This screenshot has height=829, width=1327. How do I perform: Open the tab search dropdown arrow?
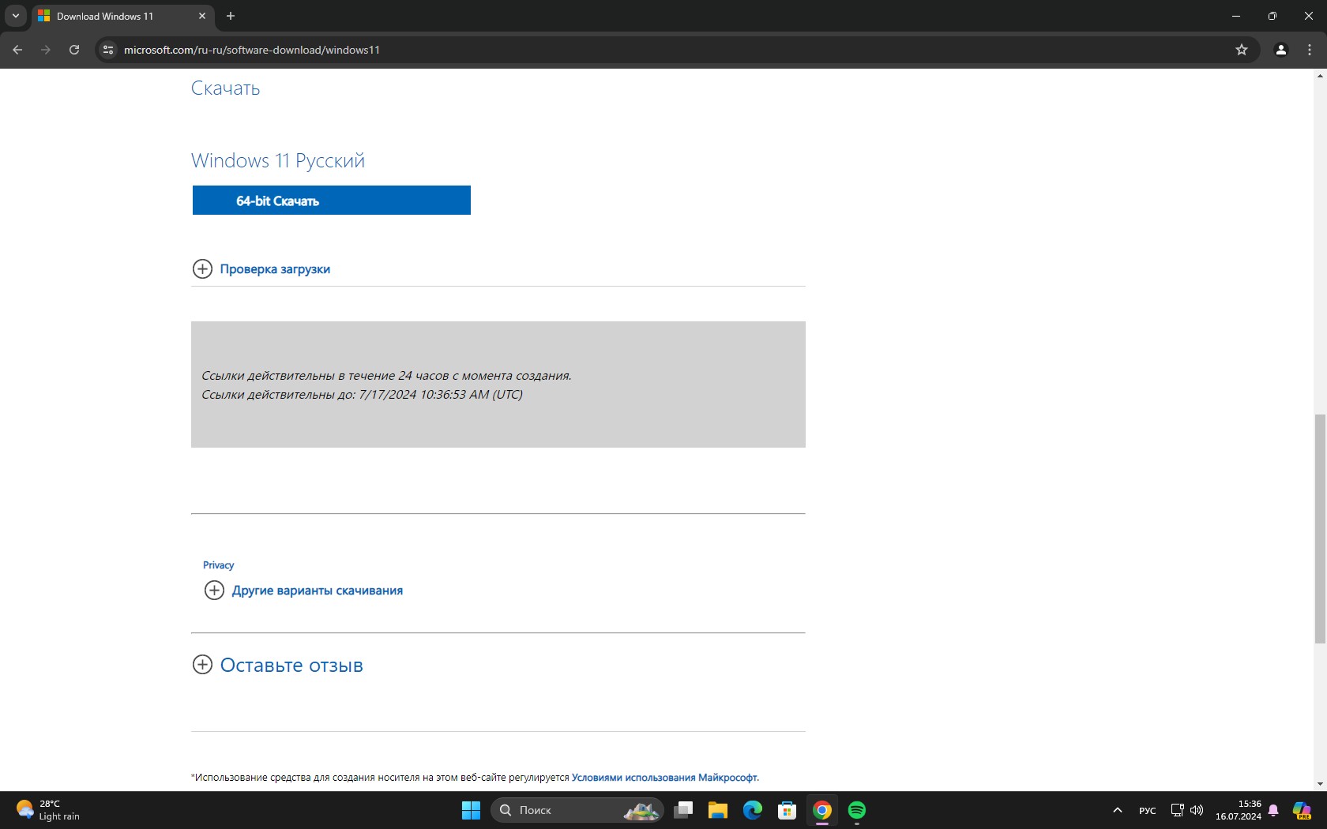pyautogui.click(x=16, y=16)
